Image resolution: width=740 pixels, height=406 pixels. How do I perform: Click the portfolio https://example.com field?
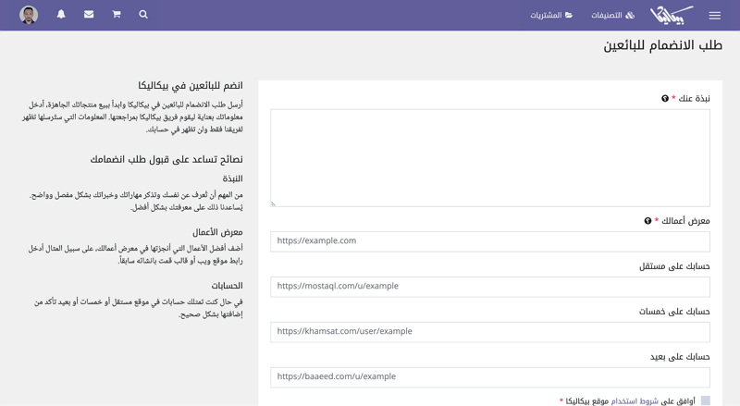point(490,241)
